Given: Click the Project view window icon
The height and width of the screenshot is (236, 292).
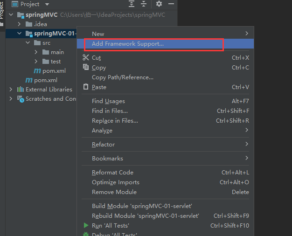Looking at the screenshot, I should click(x=15, y=4).
